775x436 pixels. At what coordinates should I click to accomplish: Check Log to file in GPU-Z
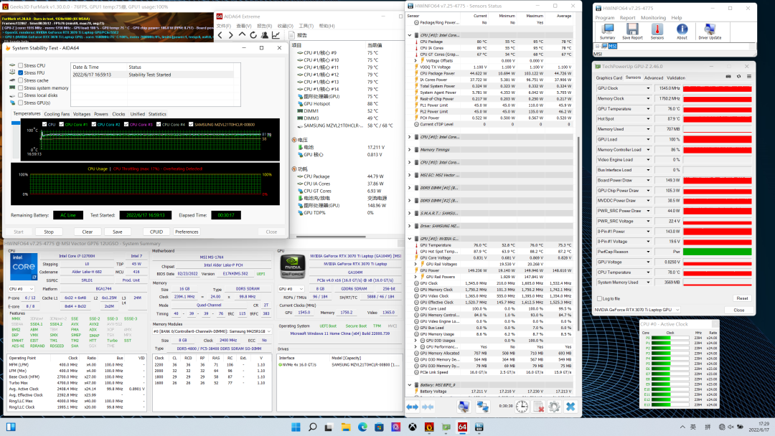(599, 299)
